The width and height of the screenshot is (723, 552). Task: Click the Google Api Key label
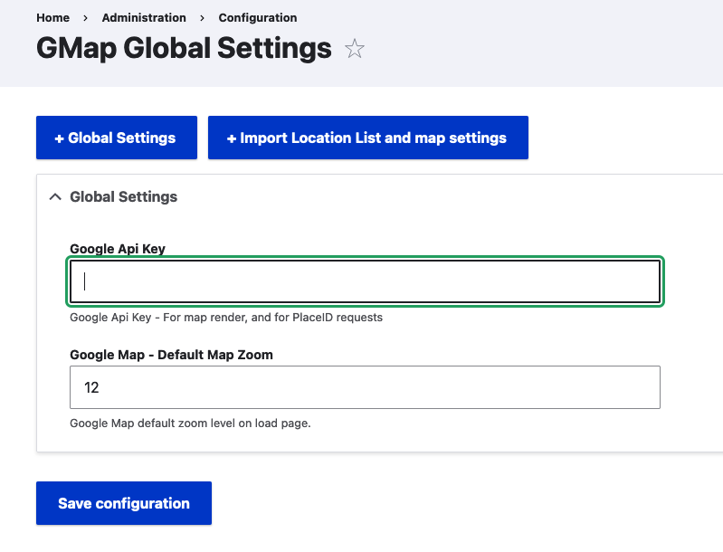tap(118, 249)
